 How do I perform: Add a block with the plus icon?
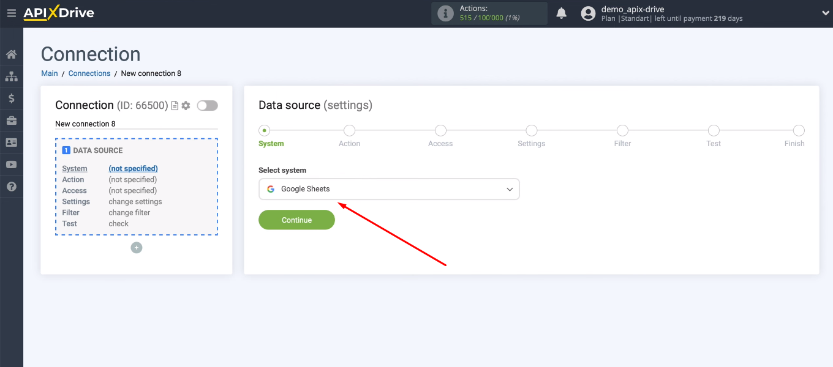[137, 248]
